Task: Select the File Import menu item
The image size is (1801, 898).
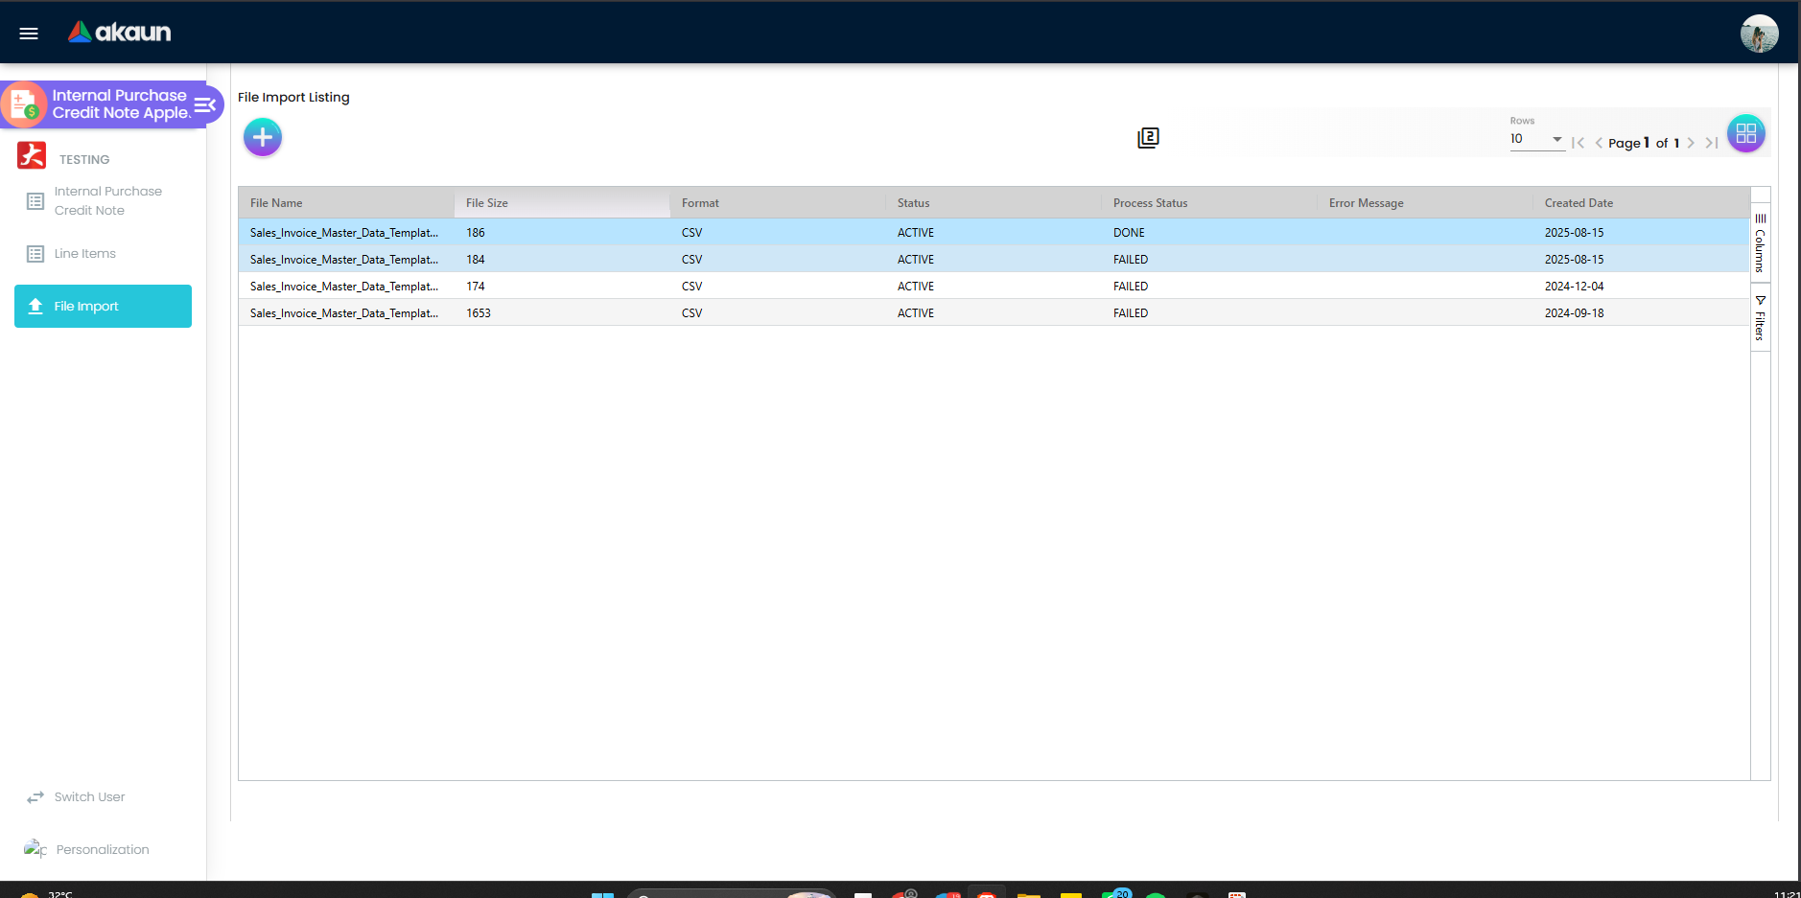Action: tap(103, 306)
